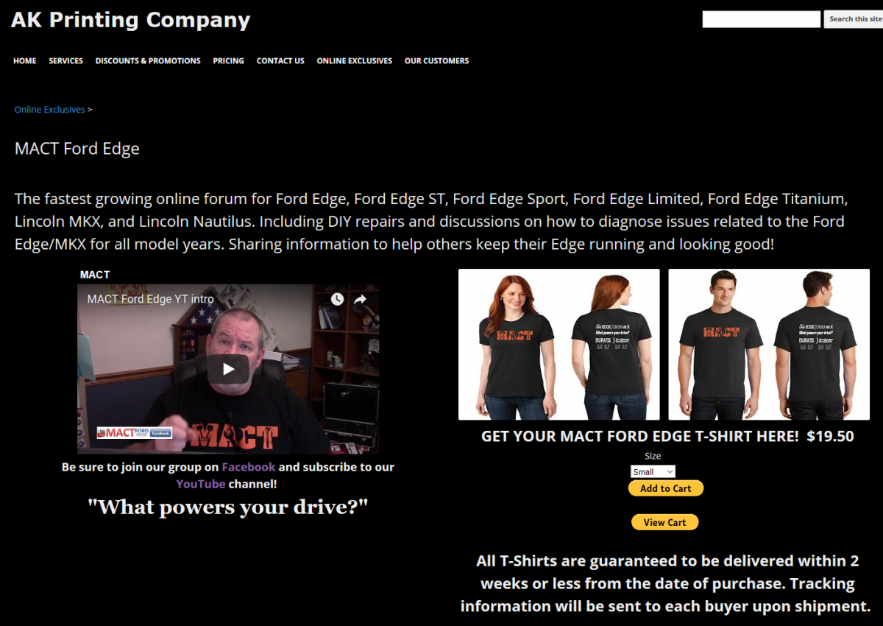Play the MACT Ford Edge YT intro video
Image resolution: width=883 pixels, height=626 pixels.
pos(228,369)
